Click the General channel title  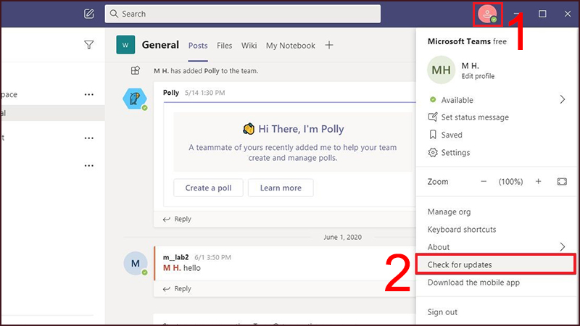pyautogui.click(x=160, y=45)
